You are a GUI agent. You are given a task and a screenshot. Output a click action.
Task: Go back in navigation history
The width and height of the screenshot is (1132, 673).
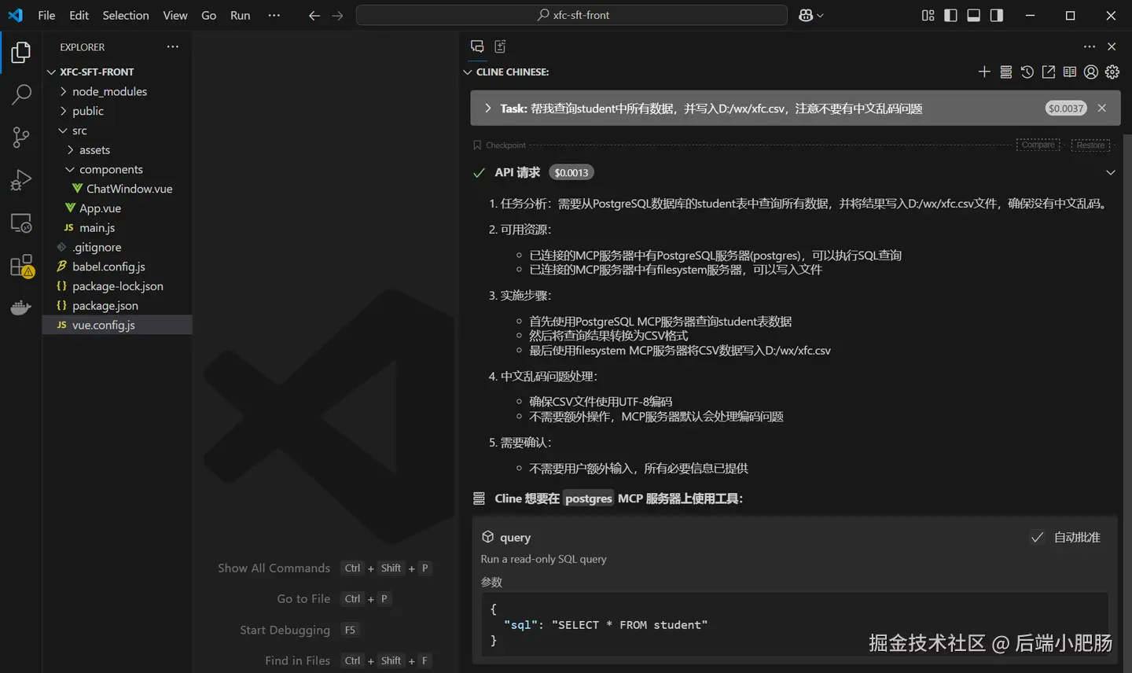(314, 15)
